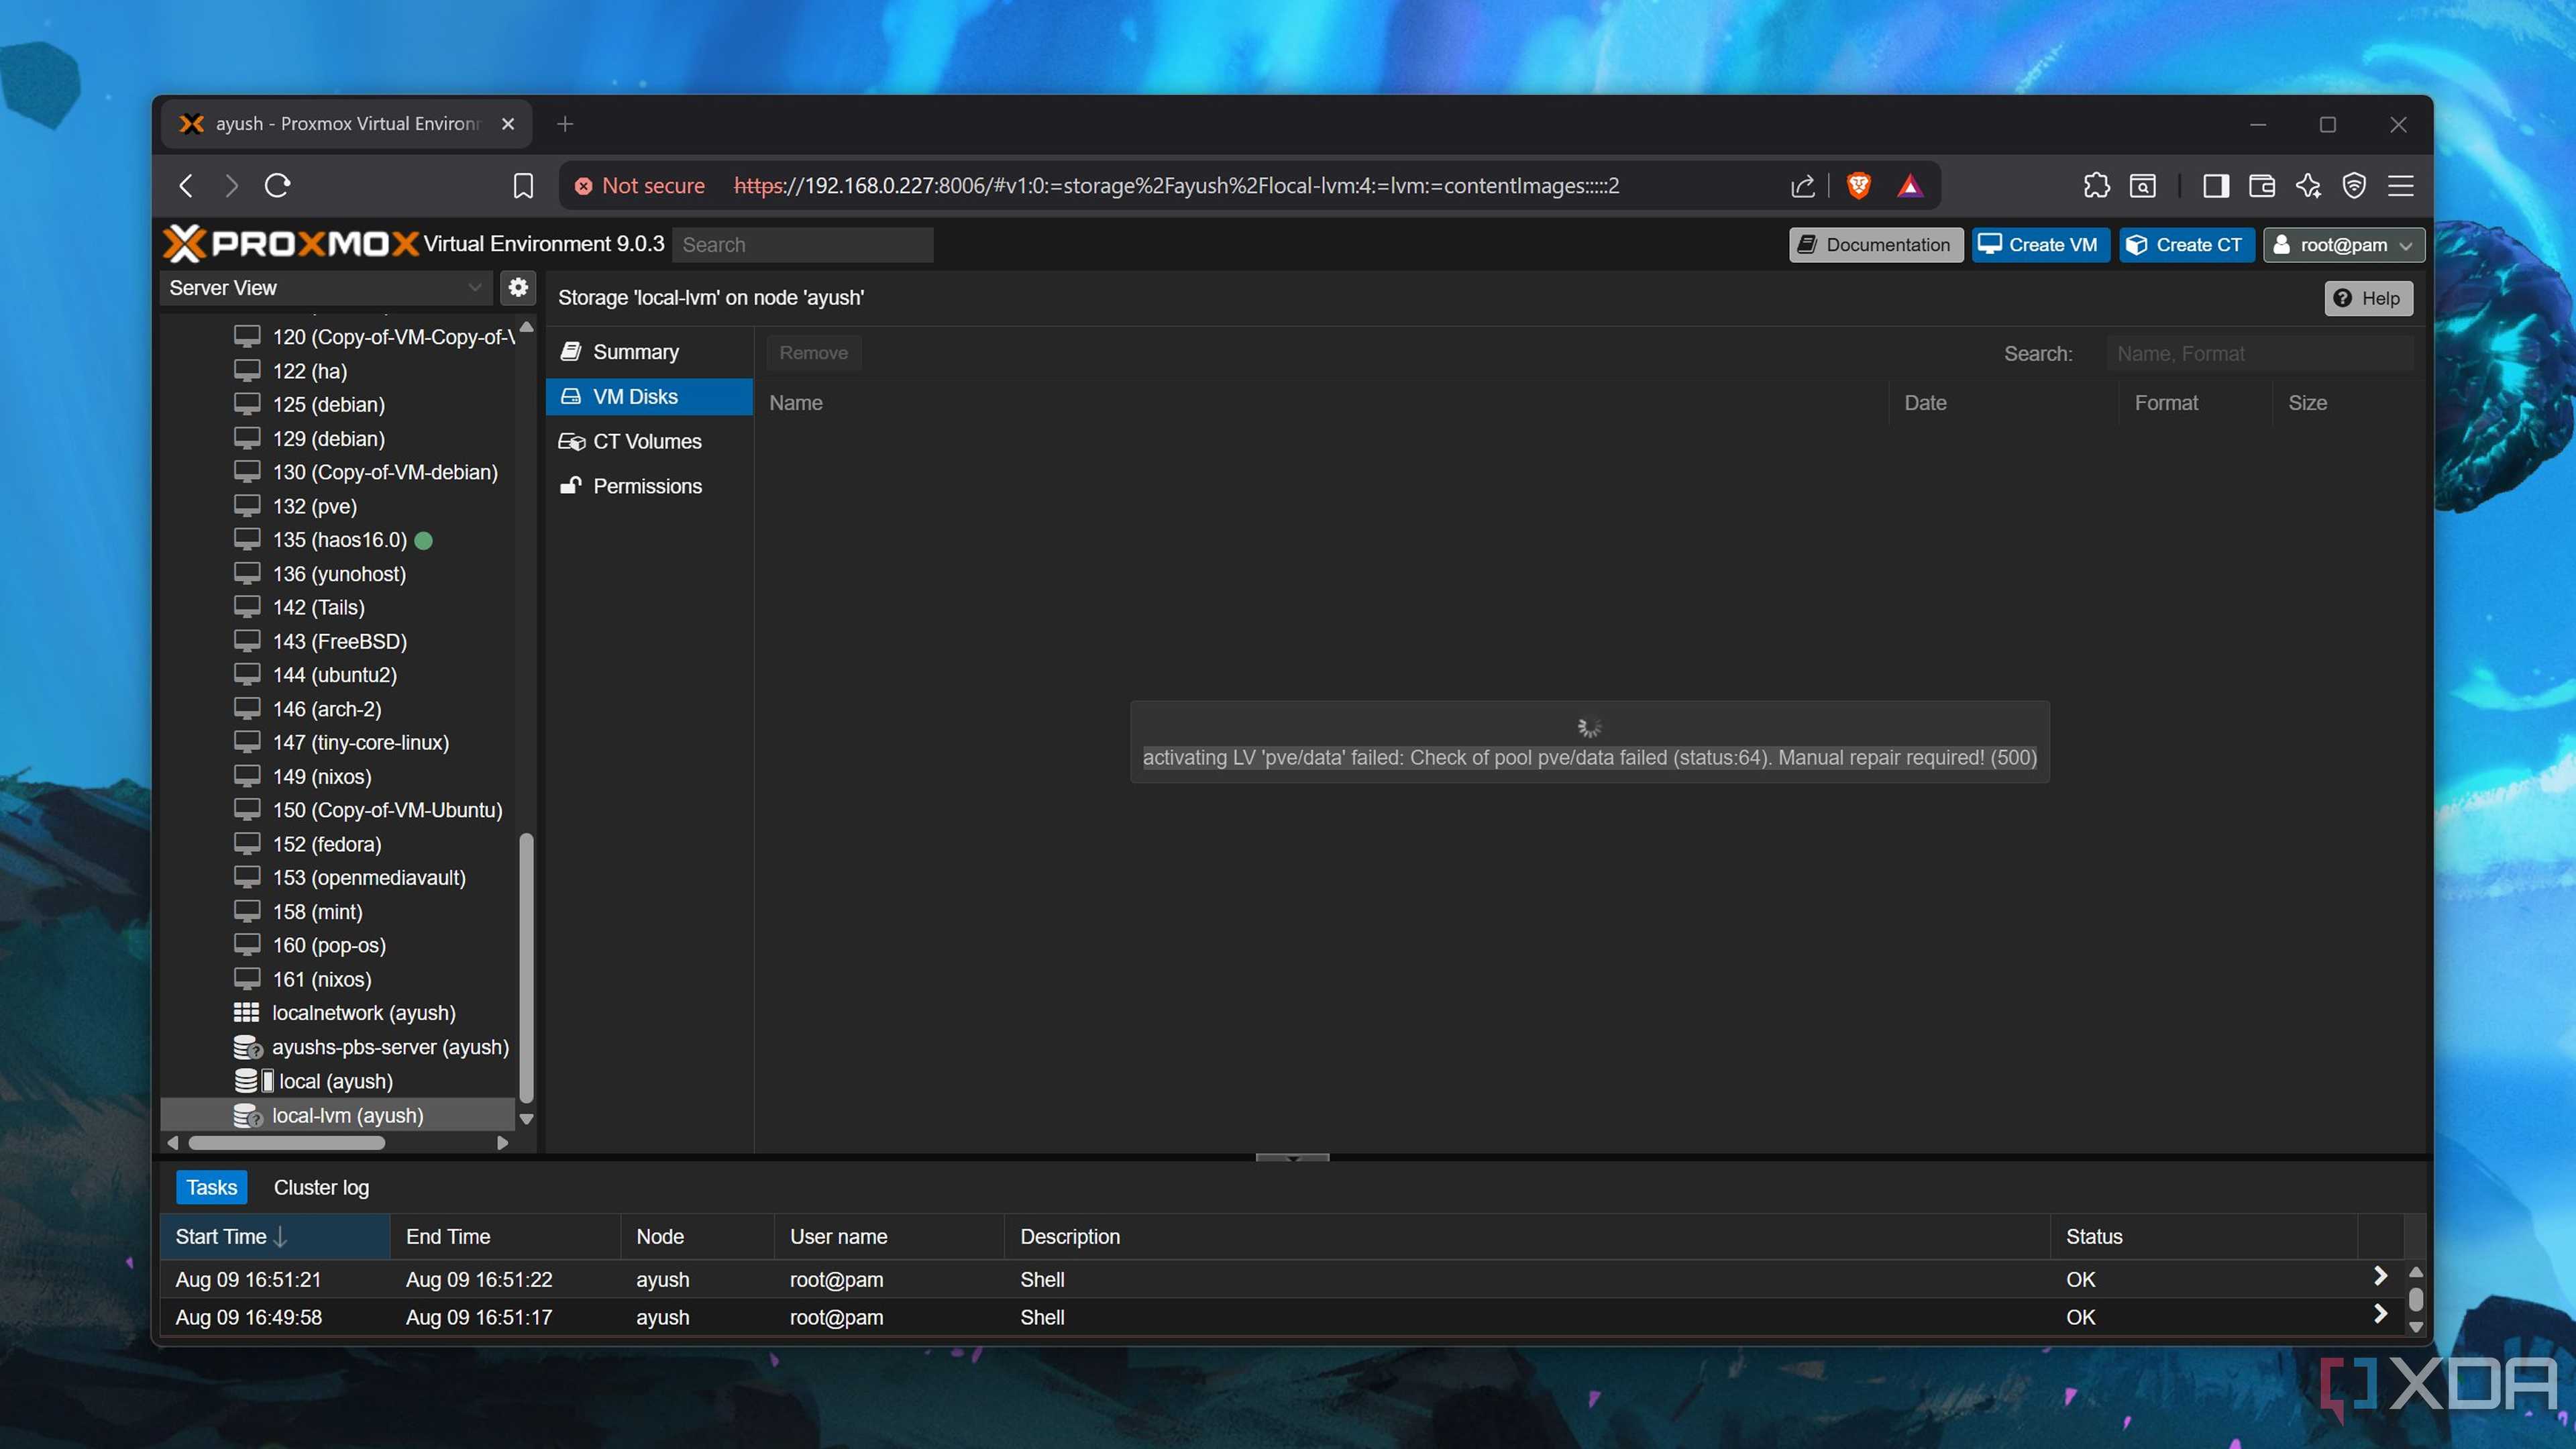The width and height of the screenshot is (2576, 1449).
Task: Open the browser extensions puzzle icon
Action: 2096,186
